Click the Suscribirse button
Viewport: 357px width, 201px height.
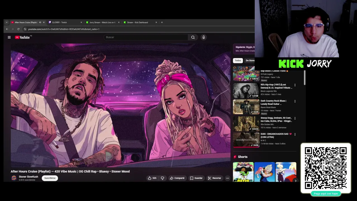50,178
